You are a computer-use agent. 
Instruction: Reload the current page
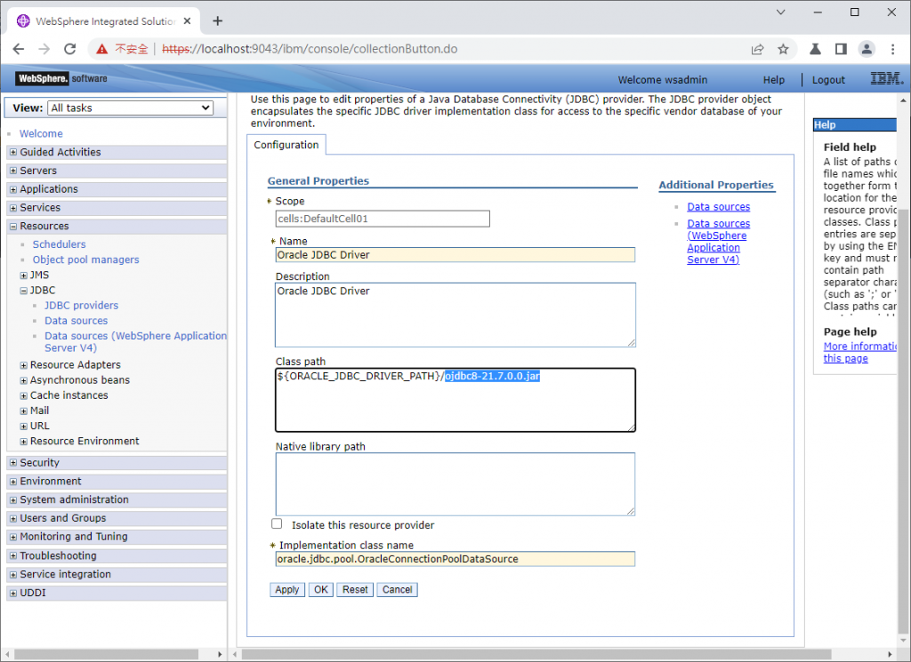(70, 49)
